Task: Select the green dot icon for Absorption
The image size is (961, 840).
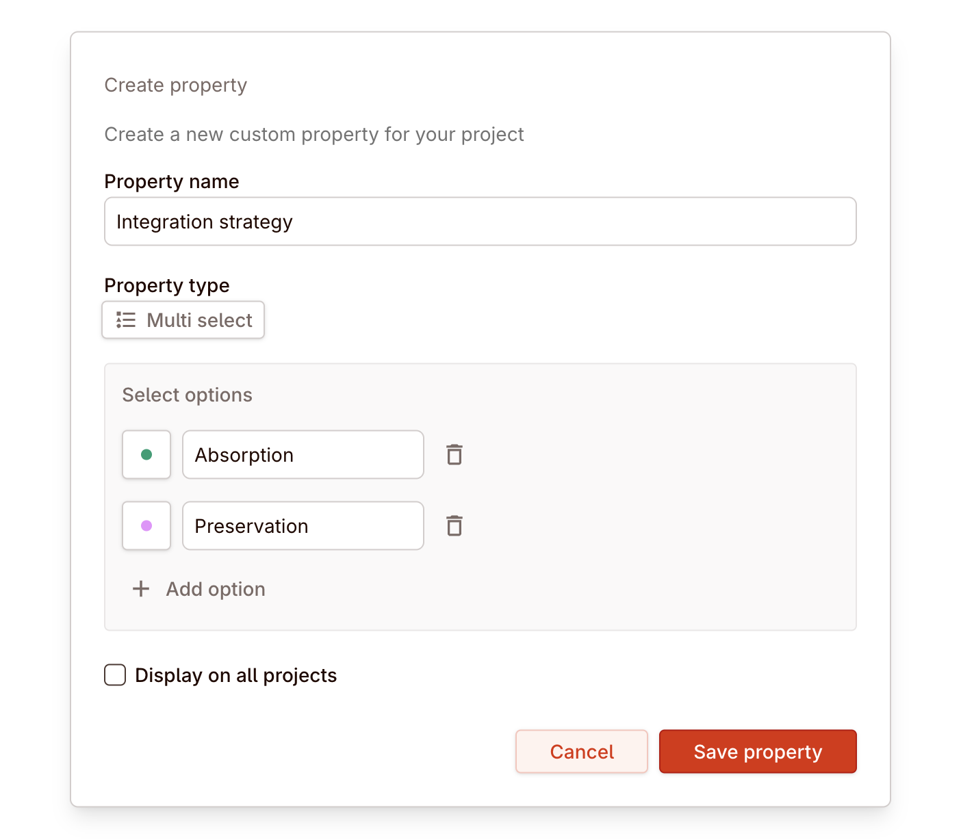Action: [x=146, y=454]
